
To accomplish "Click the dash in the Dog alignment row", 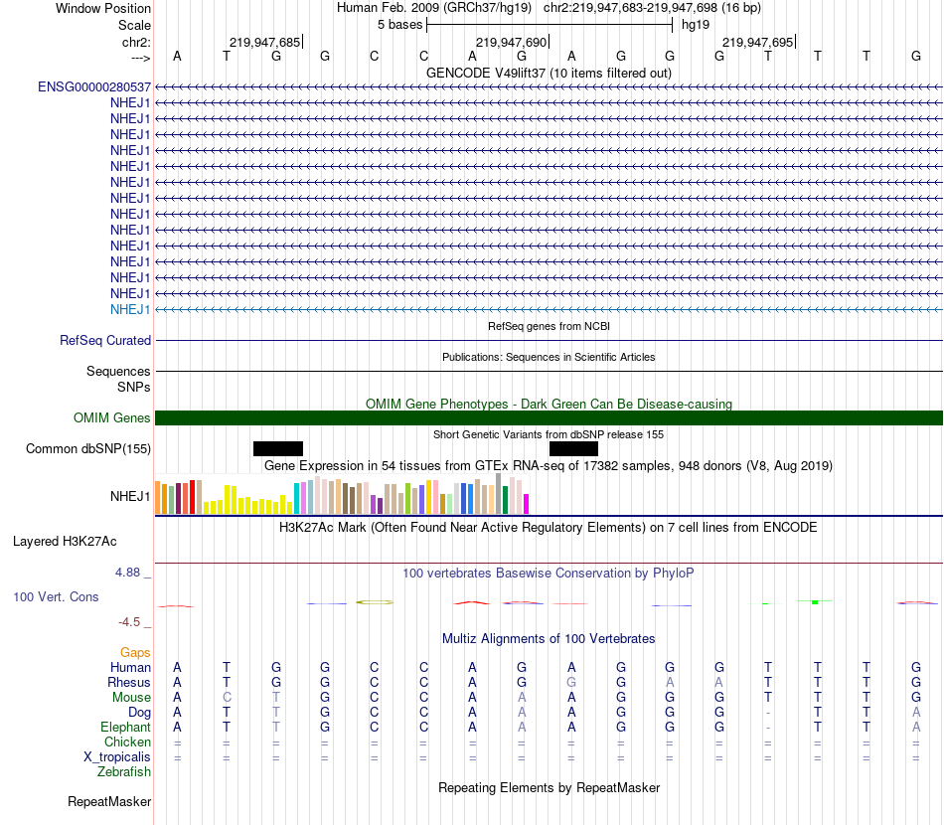I will pos(767,713).
